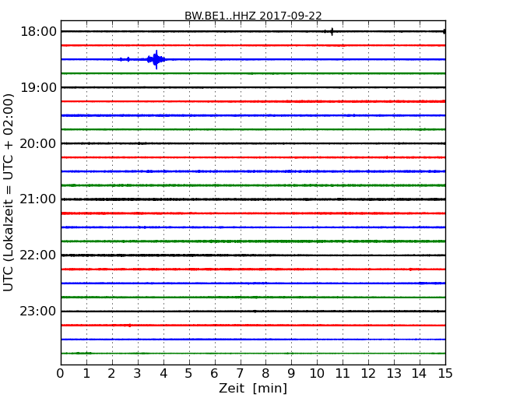Click the x-axis tick label "1"
The width and height of the screenshot is (506, 405).
86,373
